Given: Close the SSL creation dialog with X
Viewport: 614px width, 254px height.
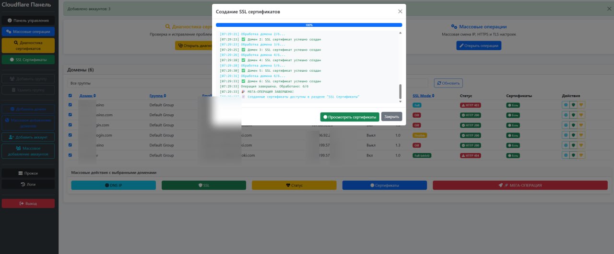Looking at the screenshot, I should pos(400,11).
